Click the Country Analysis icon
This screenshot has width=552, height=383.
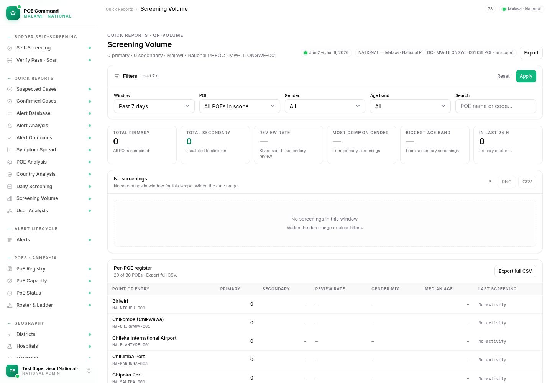tap(10, 174)
